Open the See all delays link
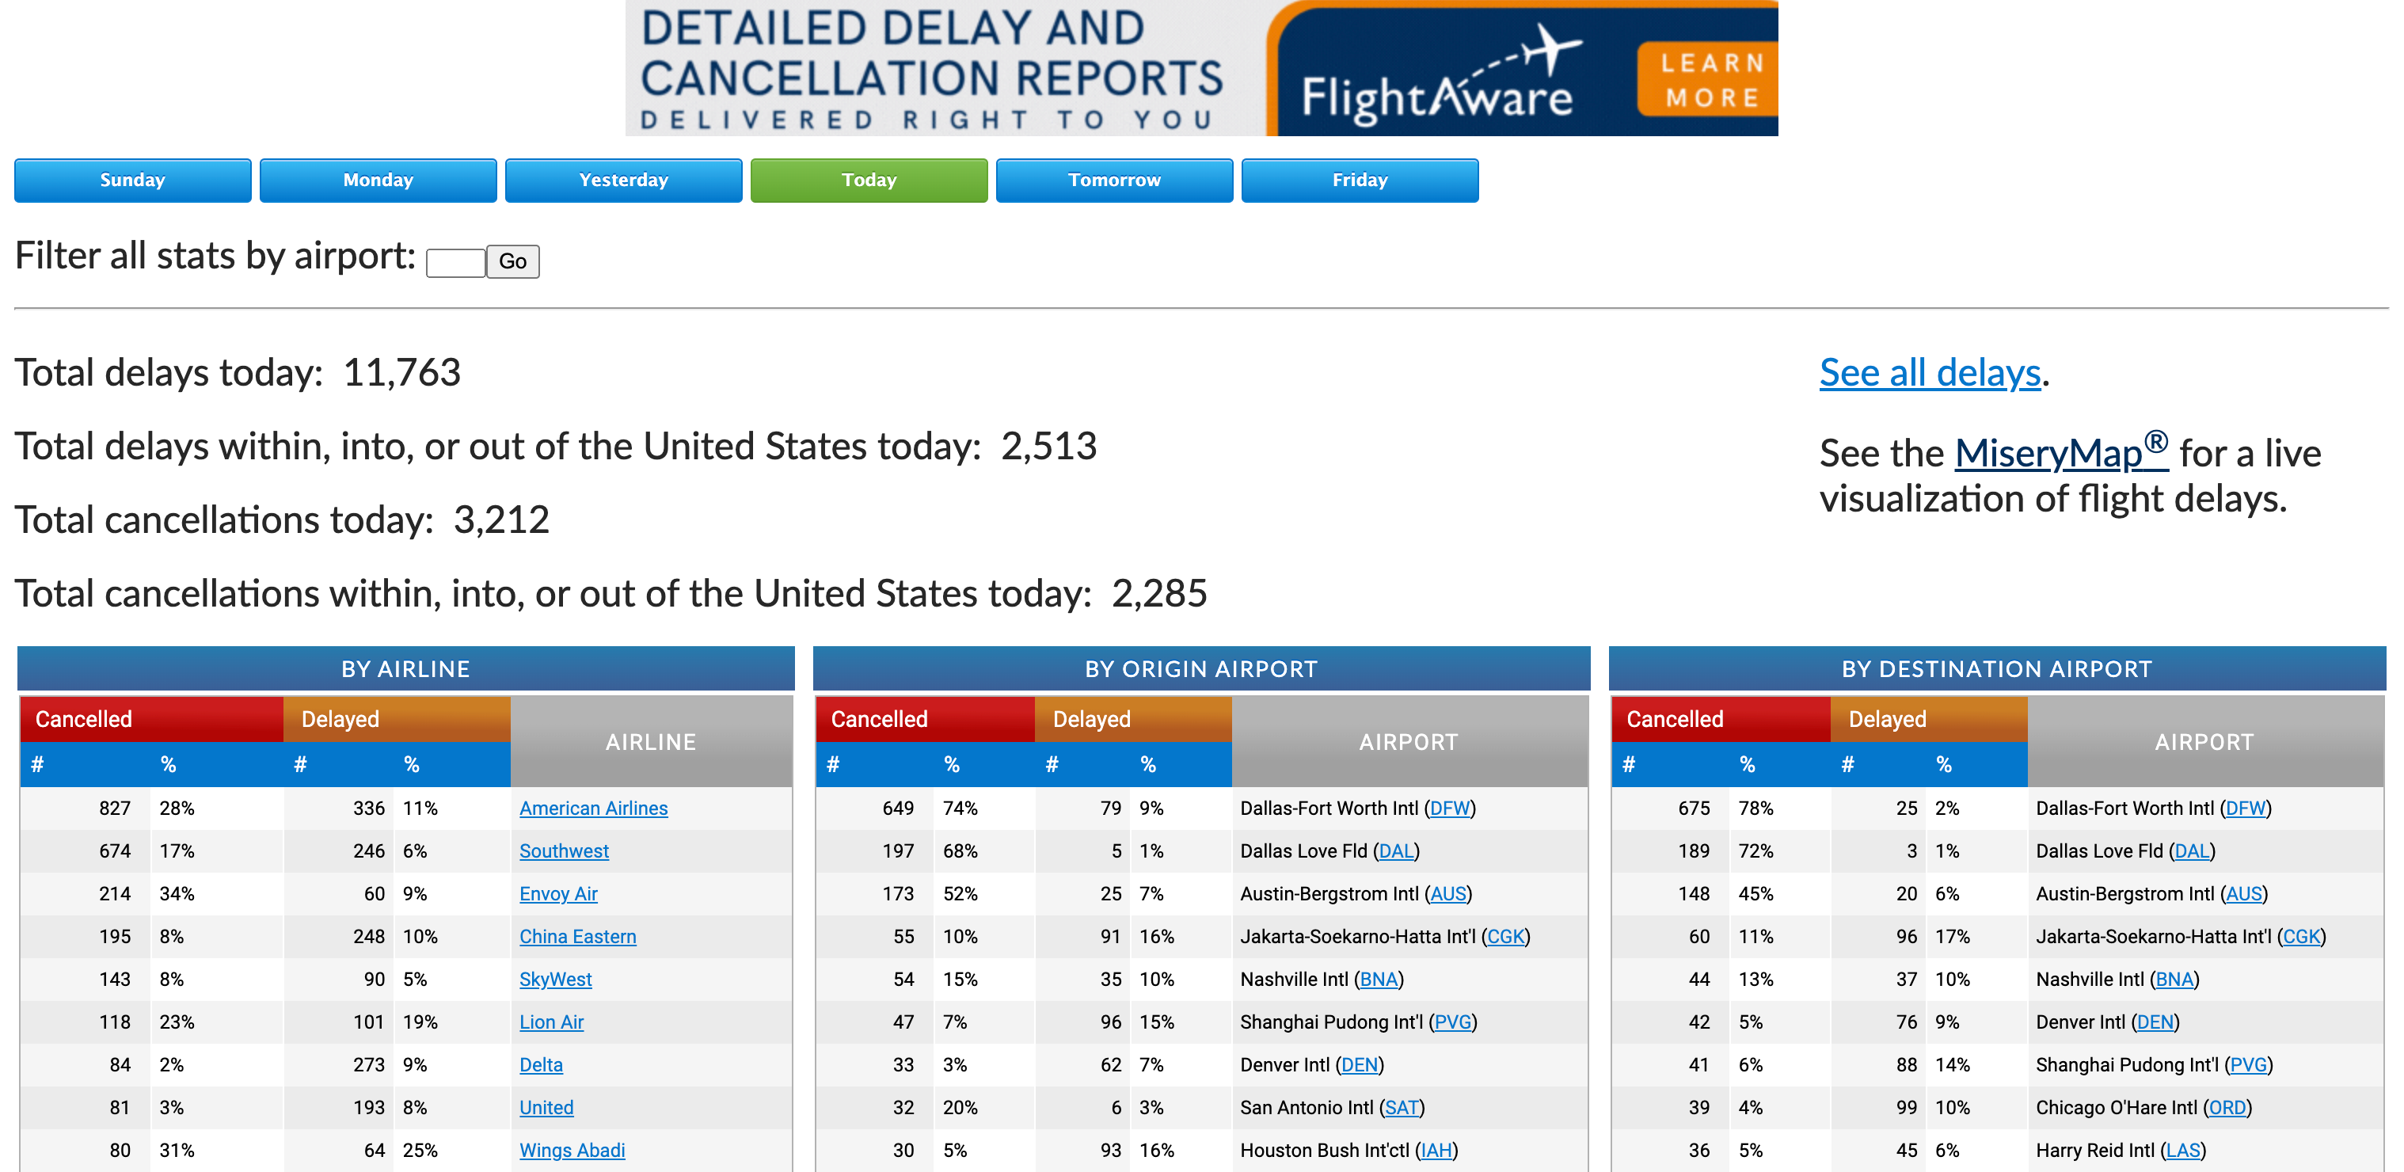 [x=1930, y=373]
